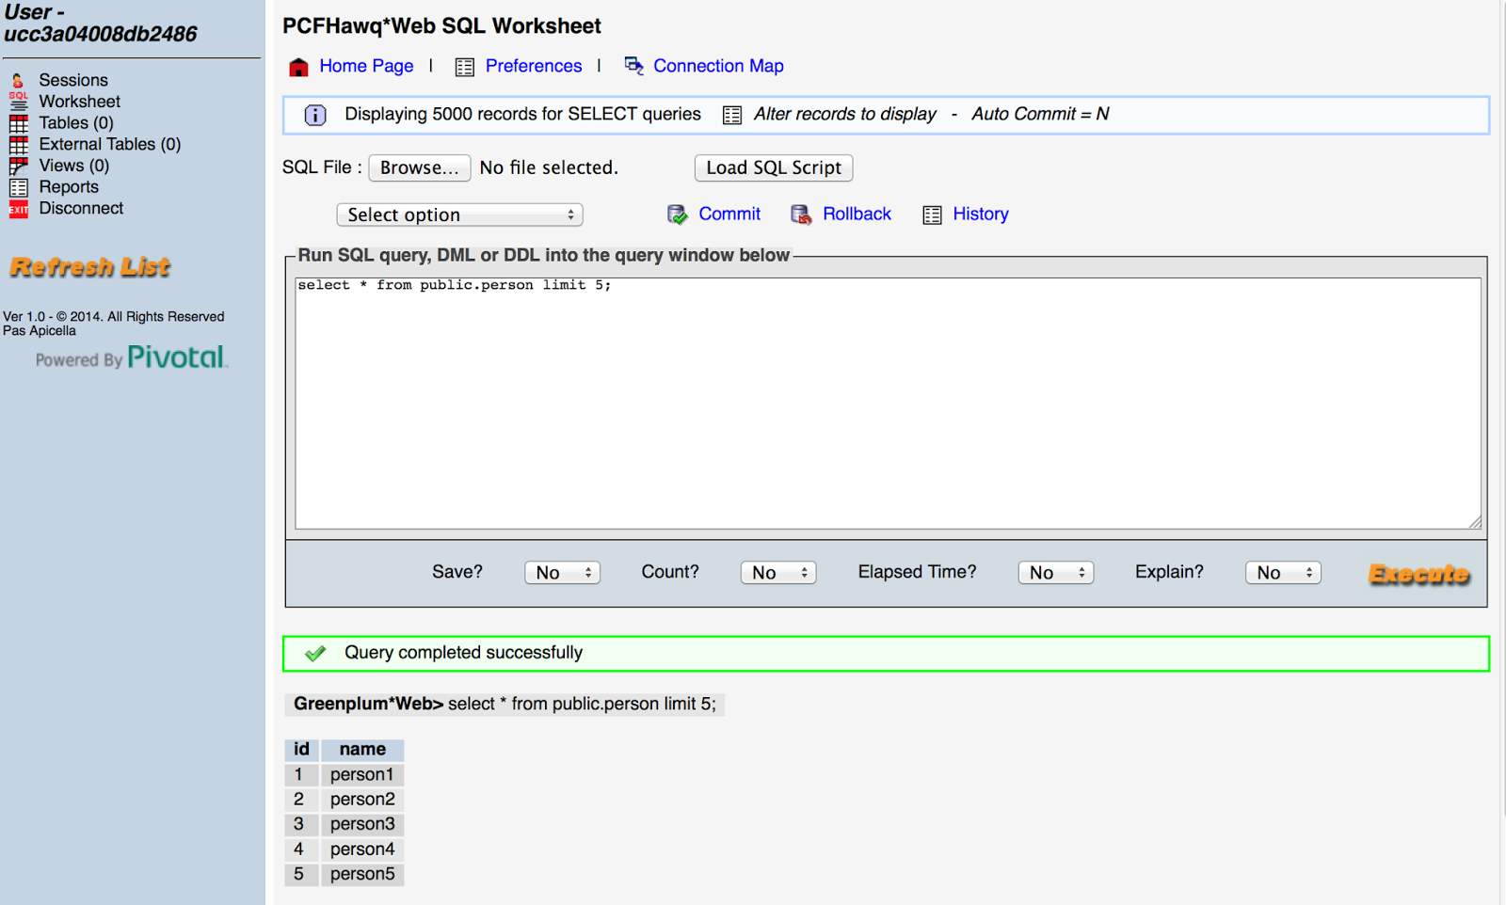1506x905 pixels.
Task: Open the Preferences link
Action: (534, 66)
